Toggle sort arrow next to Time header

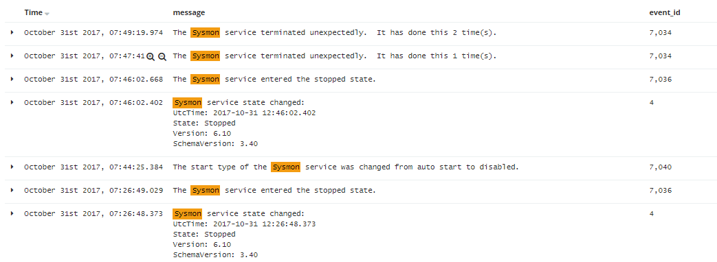coord(47,14)
